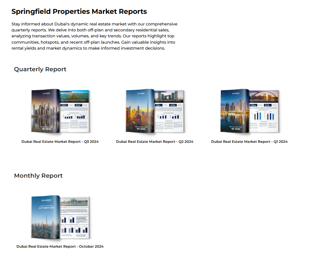Open the Q1 2024 report cover thumbnail
317x253 pixels.
coord(235,111)
